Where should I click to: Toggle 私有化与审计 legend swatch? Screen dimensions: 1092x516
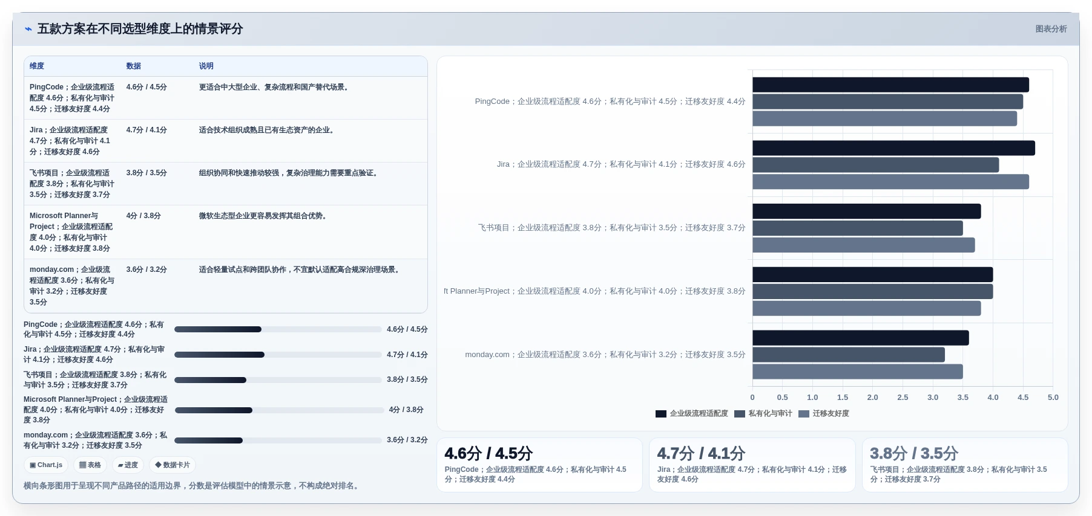740,414
